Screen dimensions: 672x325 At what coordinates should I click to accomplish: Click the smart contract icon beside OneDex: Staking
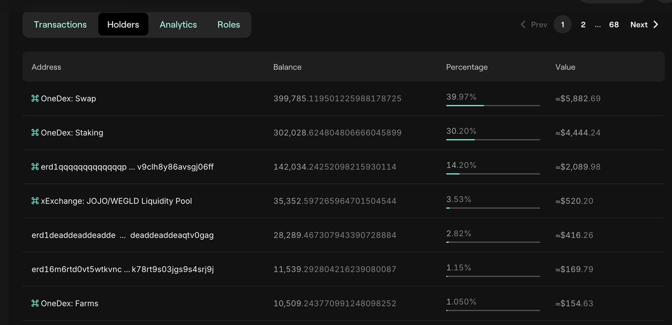[x=35, y=133]
